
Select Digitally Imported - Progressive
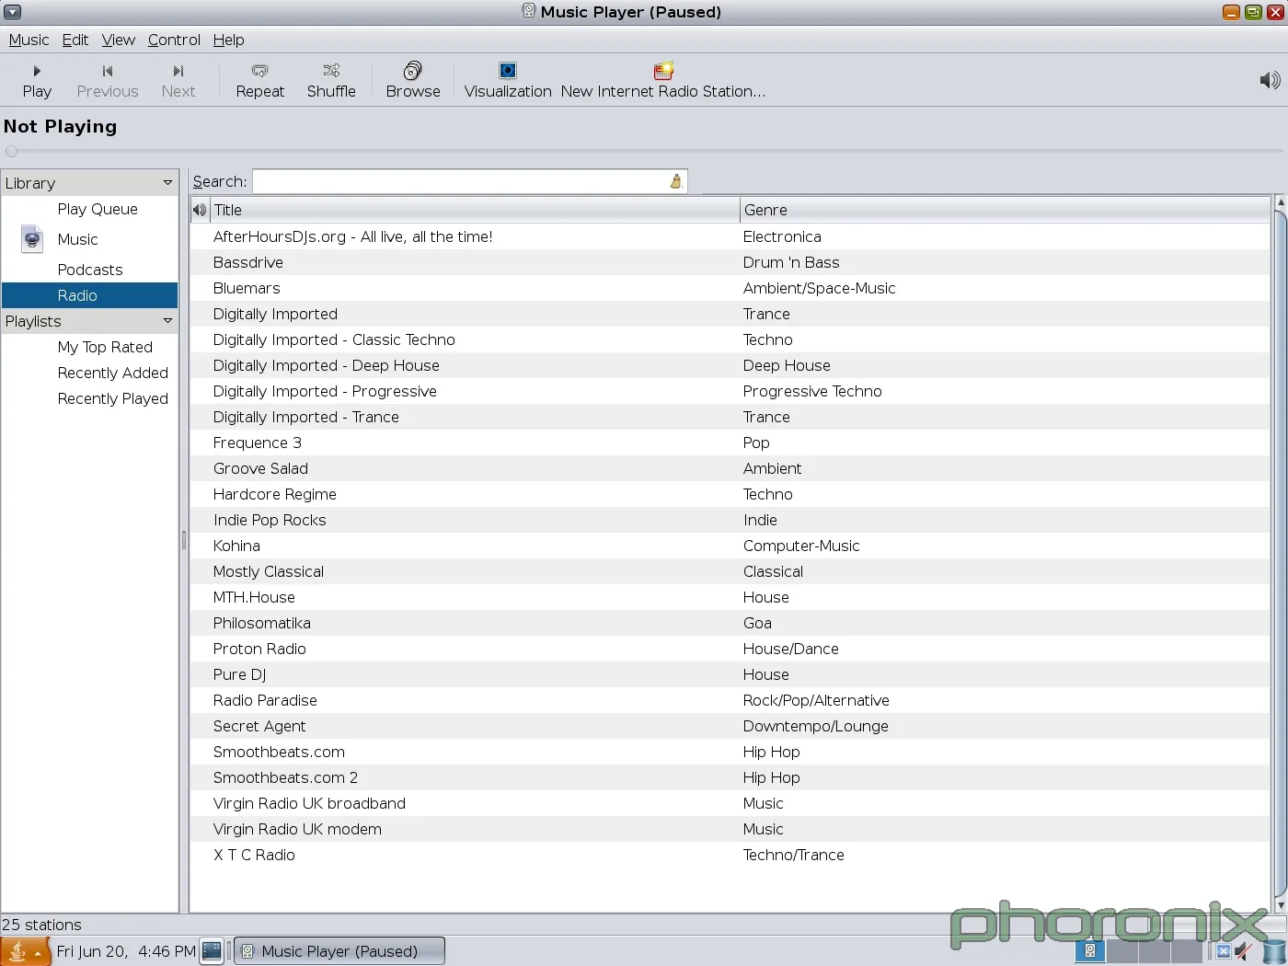point(730,391)
